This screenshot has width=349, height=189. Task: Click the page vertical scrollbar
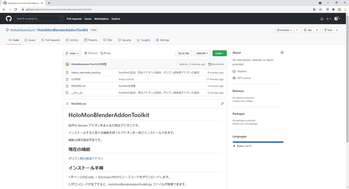click(x=348, y=79)
